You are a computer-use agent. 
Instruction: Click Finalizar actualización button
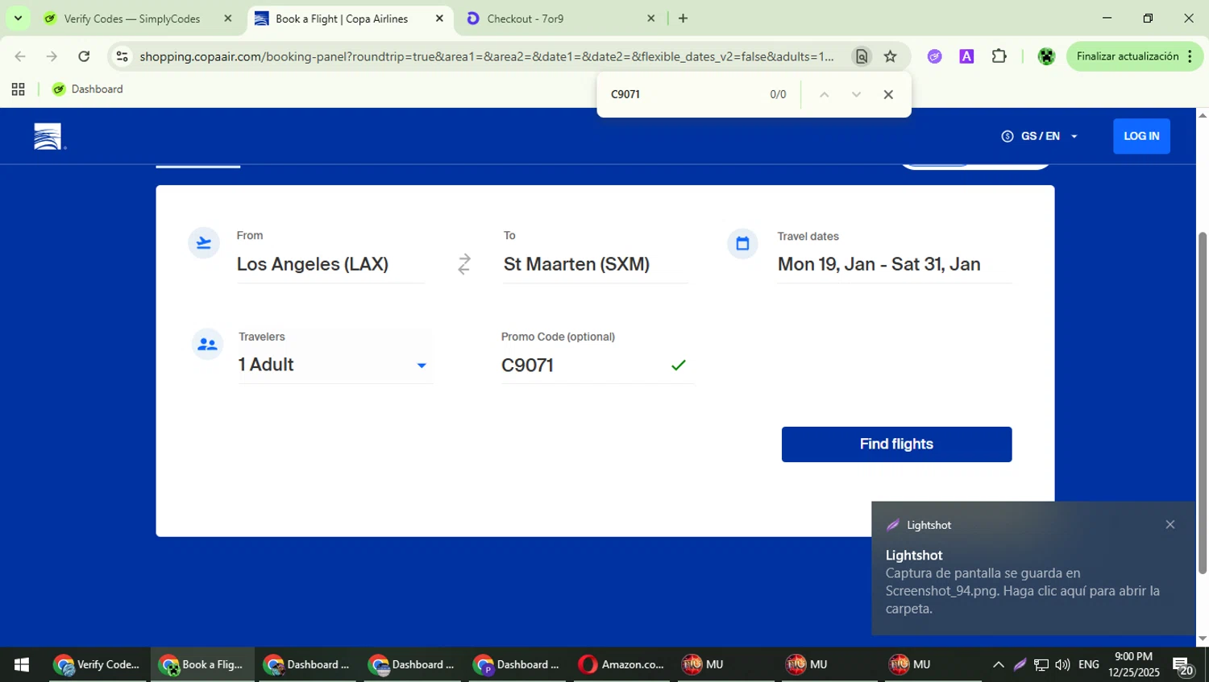[1134, 56]
